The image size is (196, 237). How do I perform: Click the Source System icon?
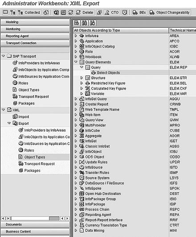tap(82, 178)
